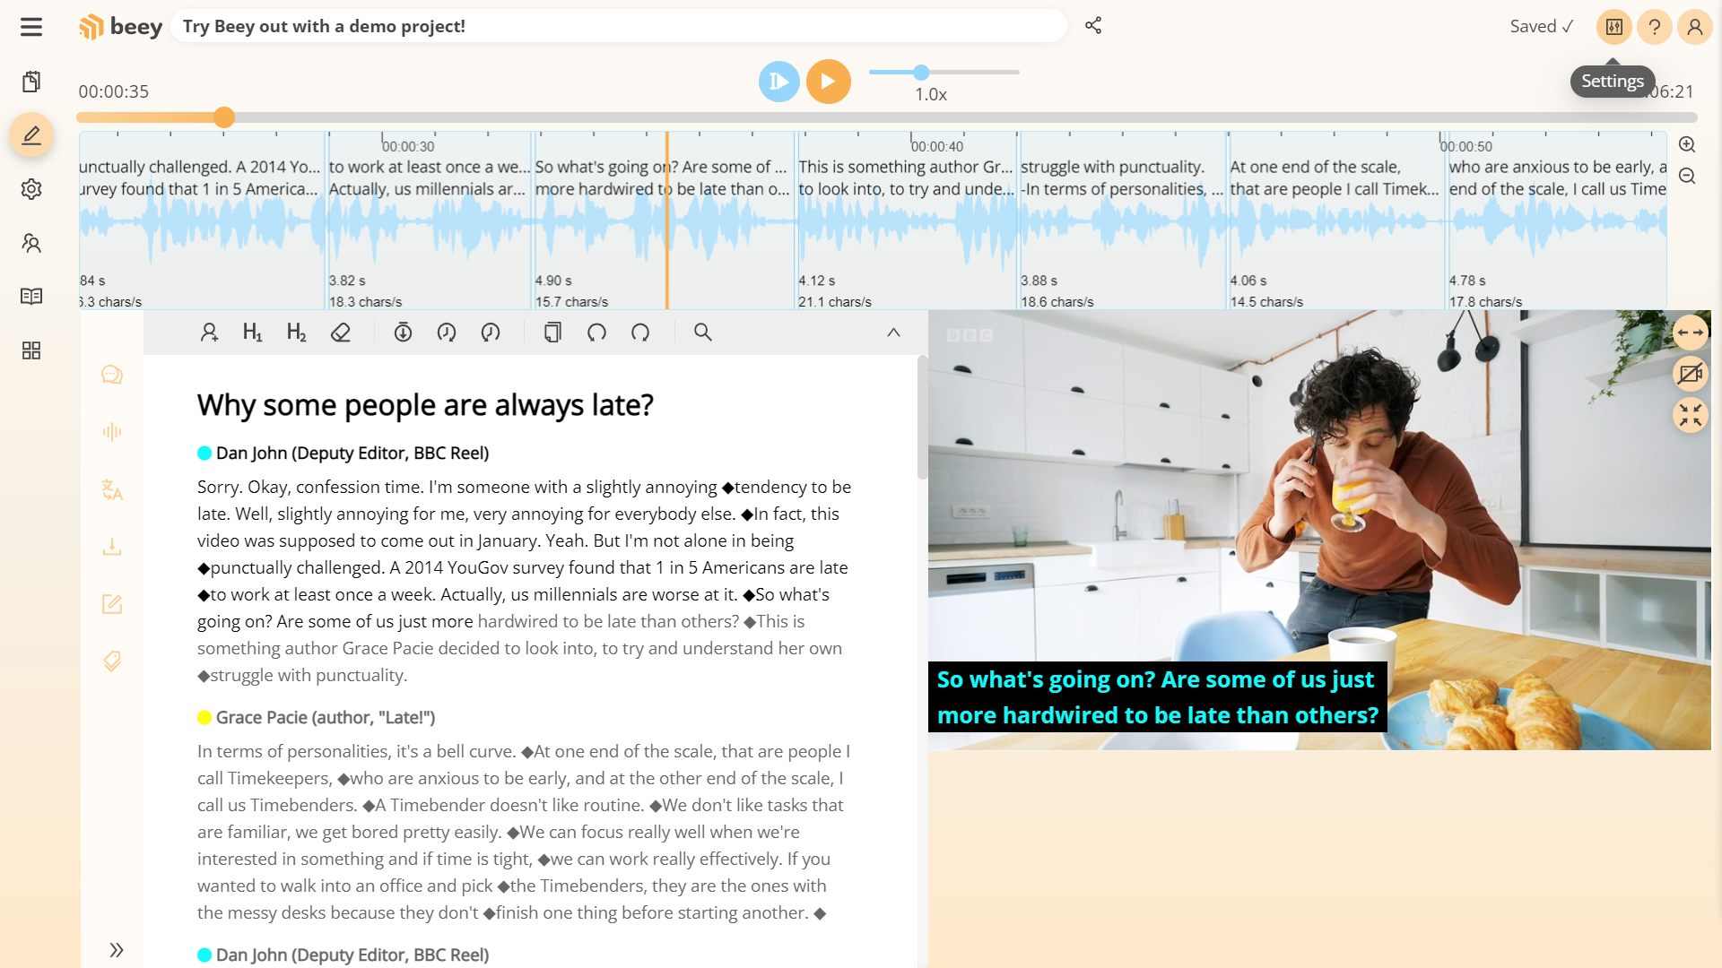Open the share dialog at the top

point(1093,26)
